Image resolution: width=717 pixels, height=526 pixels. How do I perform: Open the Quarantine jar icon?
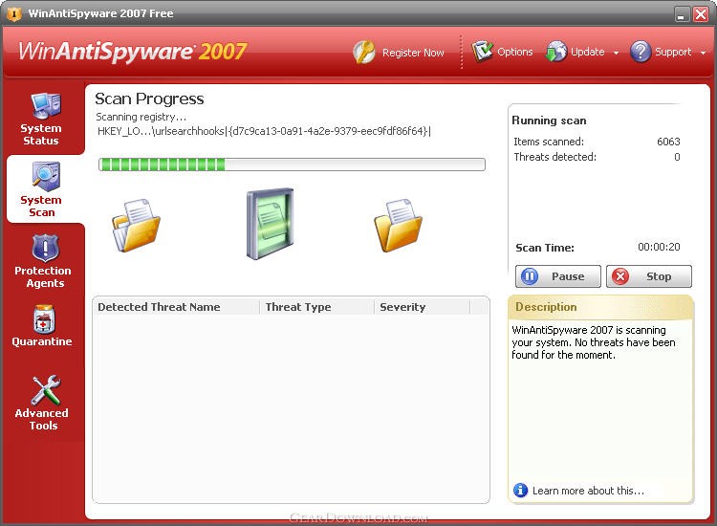44,318
